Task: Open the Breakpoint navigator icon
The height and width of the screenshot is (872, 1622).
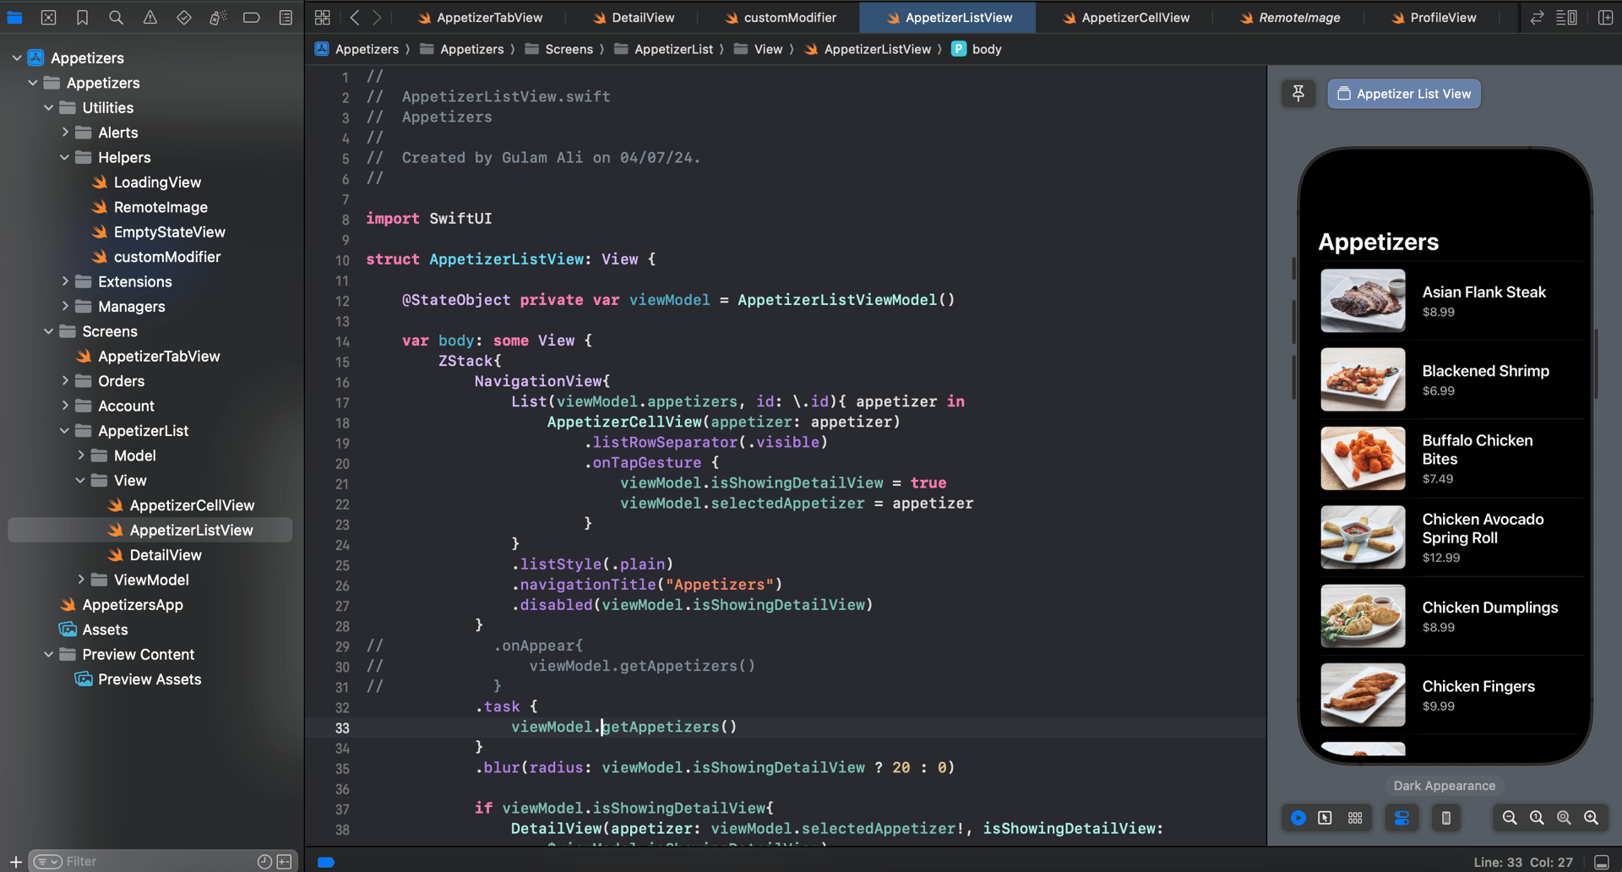Action: [x=251, y=17]
